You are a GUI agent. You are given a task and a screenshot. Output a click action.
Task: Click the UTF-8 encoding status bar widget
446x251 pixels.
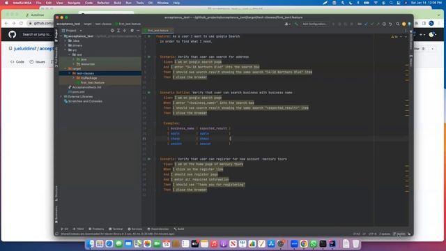(372, 234)
